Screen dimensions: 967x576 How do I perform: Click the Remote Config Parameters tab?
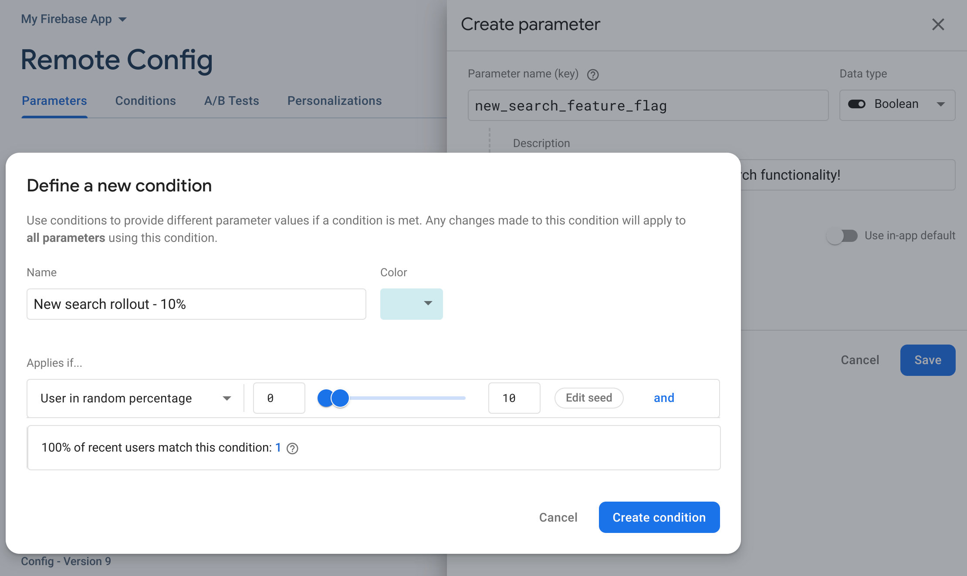tap(55, 100)
